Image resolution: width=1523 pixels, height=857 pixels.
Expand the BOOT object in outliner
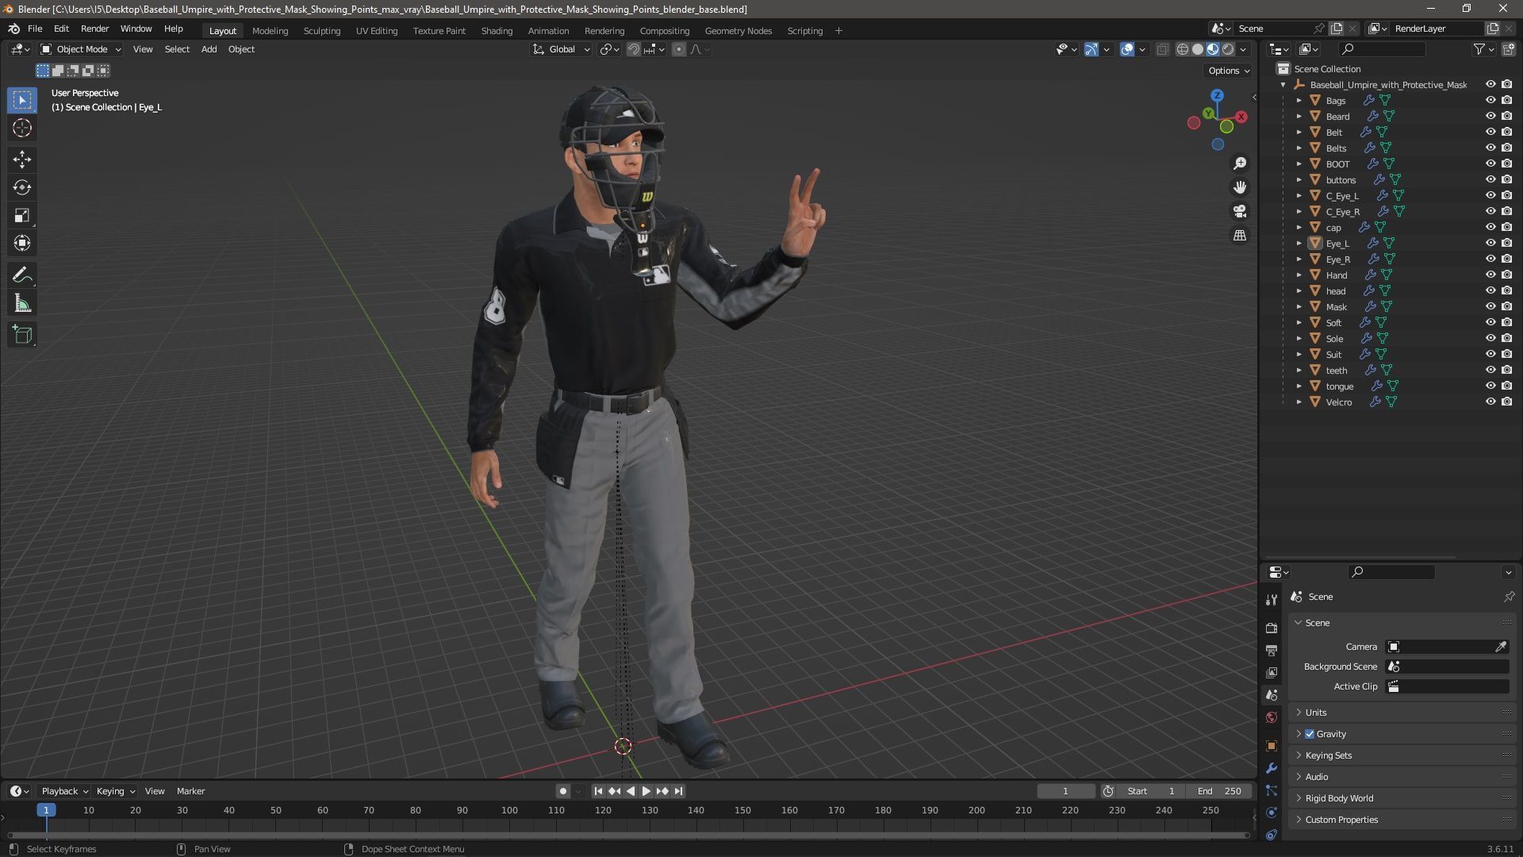[x=1299, y=163]
